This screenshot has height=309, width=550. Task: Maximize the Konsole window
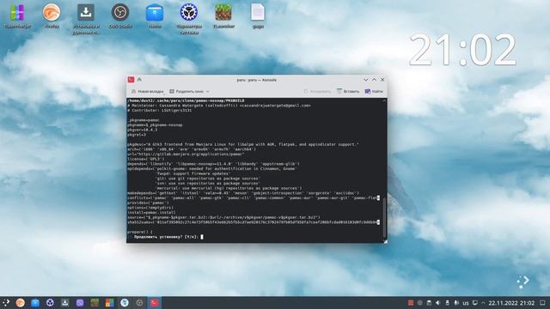pyautogui.click(x=375, y=80)
